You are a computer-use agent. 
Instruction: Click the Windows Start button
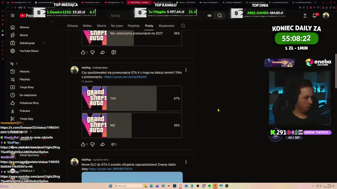pos(111,186)
